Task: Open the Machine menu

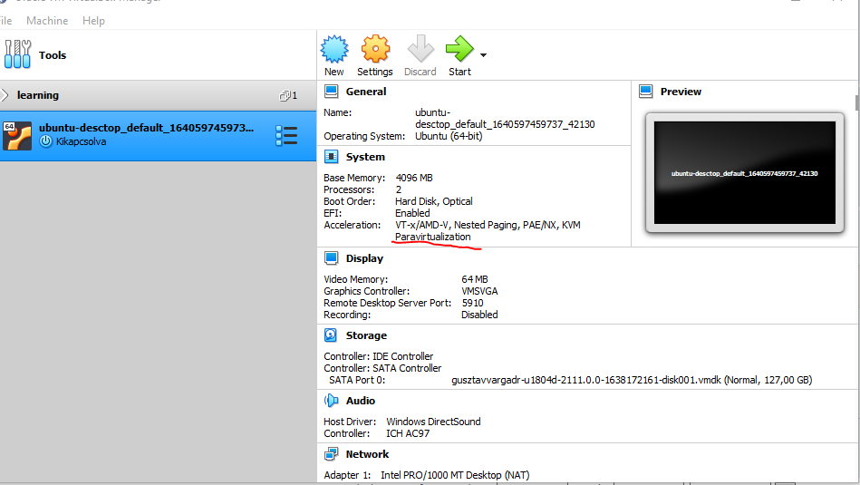Action: click(47, 21)
